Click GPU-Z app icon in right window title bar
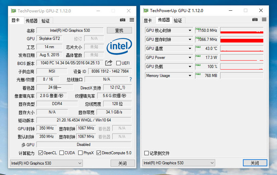Image resolution: width=277 pixels, height=175 pixels. [146, 10]
